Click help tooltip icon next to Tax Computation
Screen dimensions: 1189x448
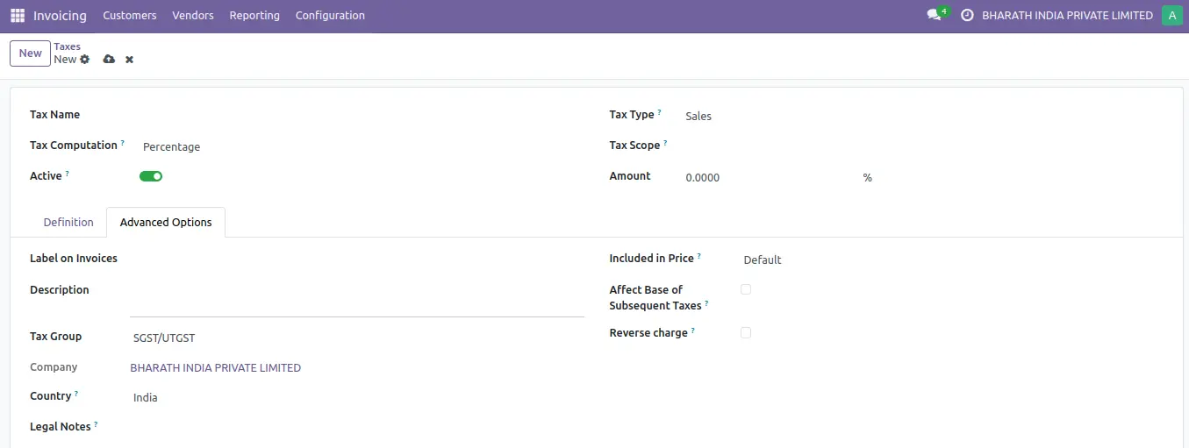pos(123,143)
